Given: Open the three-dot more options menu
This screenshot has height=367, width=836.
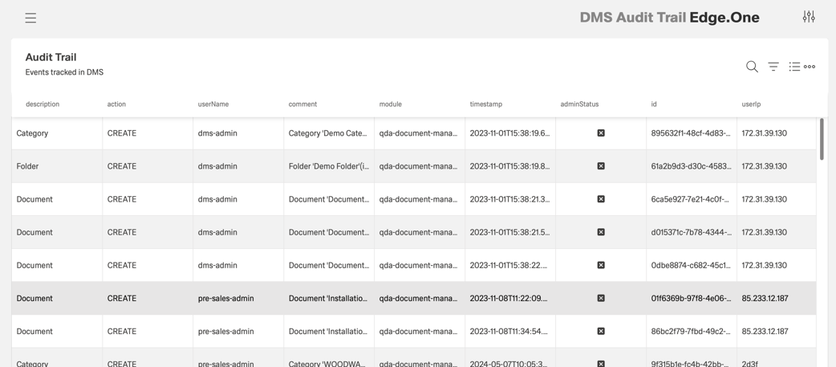Looking at the screenshot, I should [x=810, y=67].
